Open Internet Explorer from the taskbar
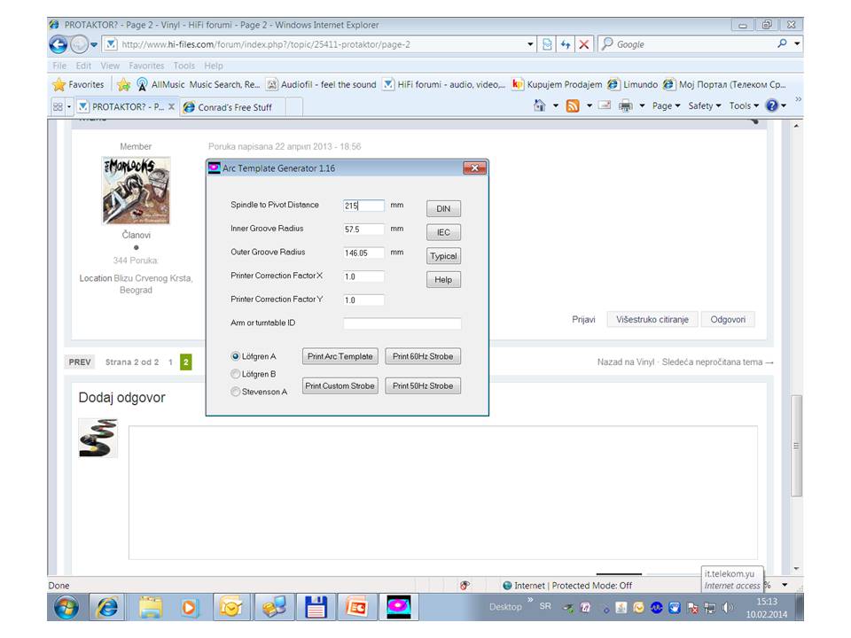851x638 pixels. 108,607
